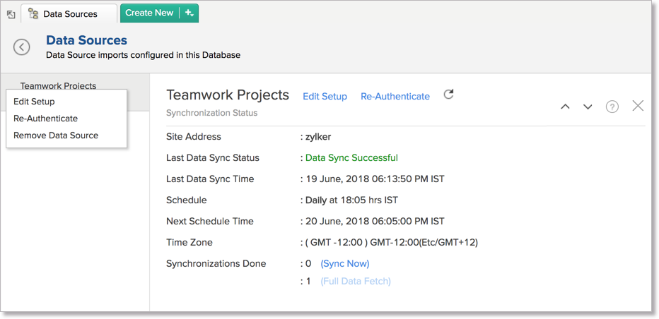Click the Daily at 18:05 hrs IST value

pos(352,200)
